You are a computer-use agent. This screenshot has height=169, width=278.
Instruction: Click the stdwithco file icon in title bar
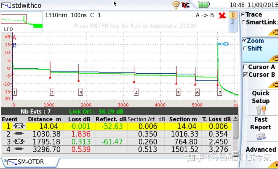pos(6,5)
